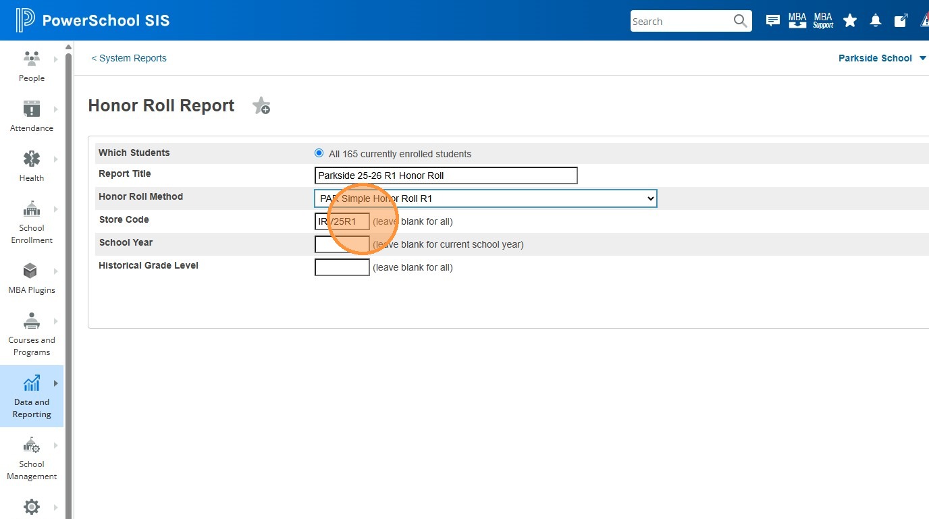Image resolution: width=929 pixels, height=519 pixels.
Task: Open the Health sidebar section
Action: (x=32, y=166)
